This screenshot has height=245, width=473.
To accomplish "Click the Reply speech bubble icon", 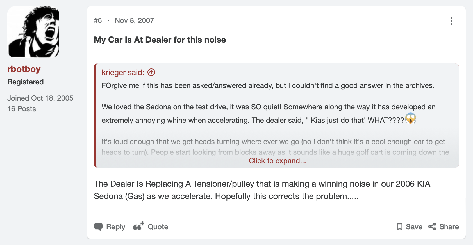I will click(98, 227).
